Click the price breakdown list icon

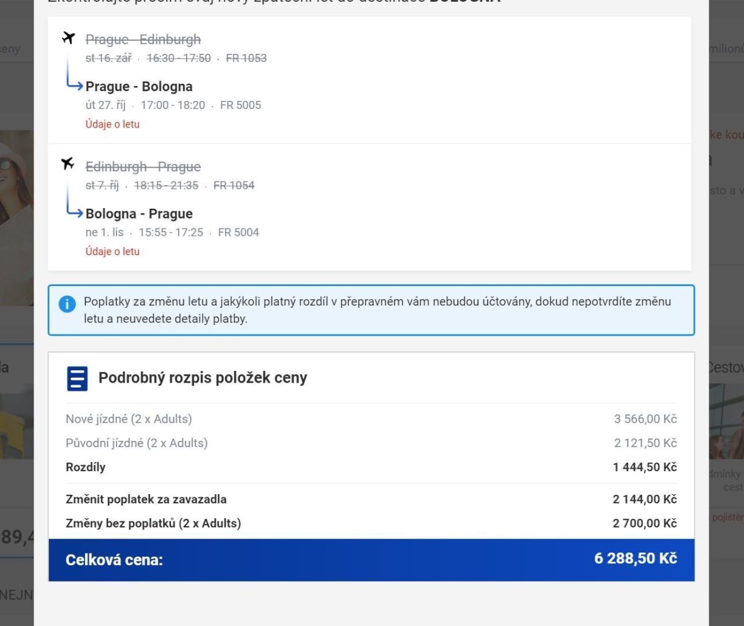tap(77, 378)
